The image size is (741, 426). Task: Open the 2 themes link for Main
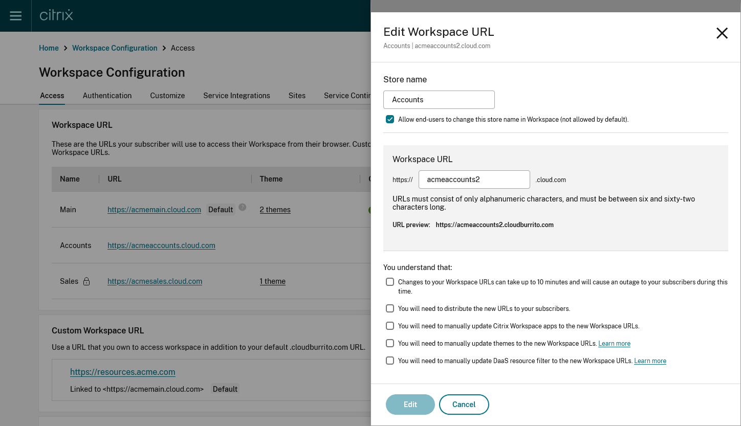(x=275, y=210)
